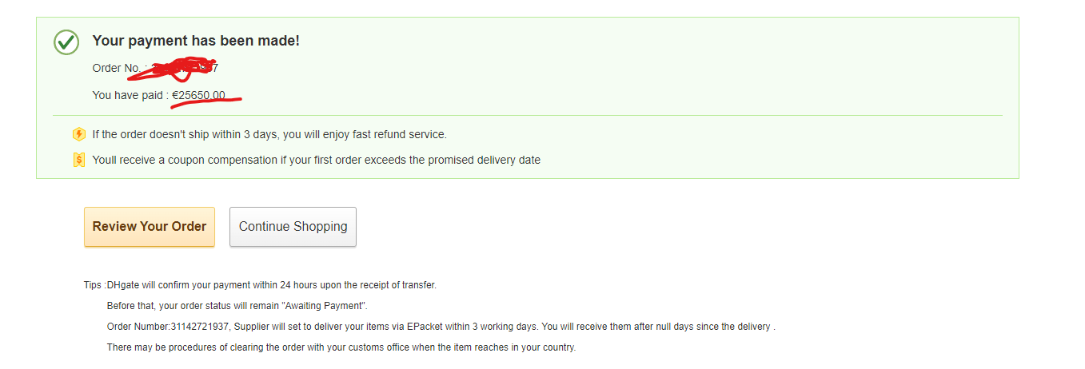
Task: Click the customs office clearing tip line
Action: click(x=341, y=347)
